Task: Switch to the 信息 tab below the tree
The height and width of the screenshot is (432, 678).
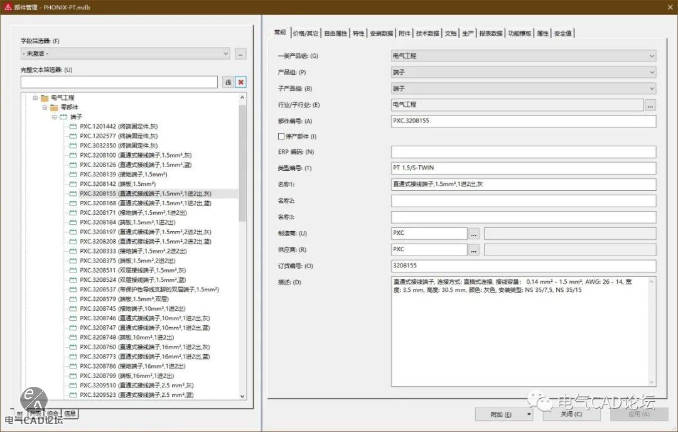Action: [x=70, y=413]
